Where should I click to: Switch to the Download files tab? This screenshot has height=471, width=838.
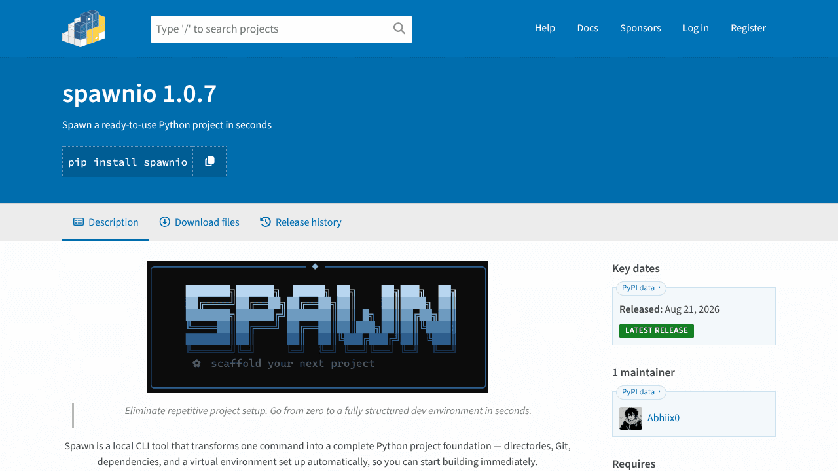(x=200, y=222)
